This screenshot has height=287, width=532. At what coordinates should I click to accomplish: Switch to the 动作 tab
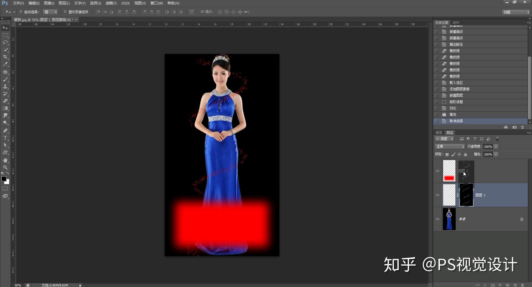coord(456,23)
